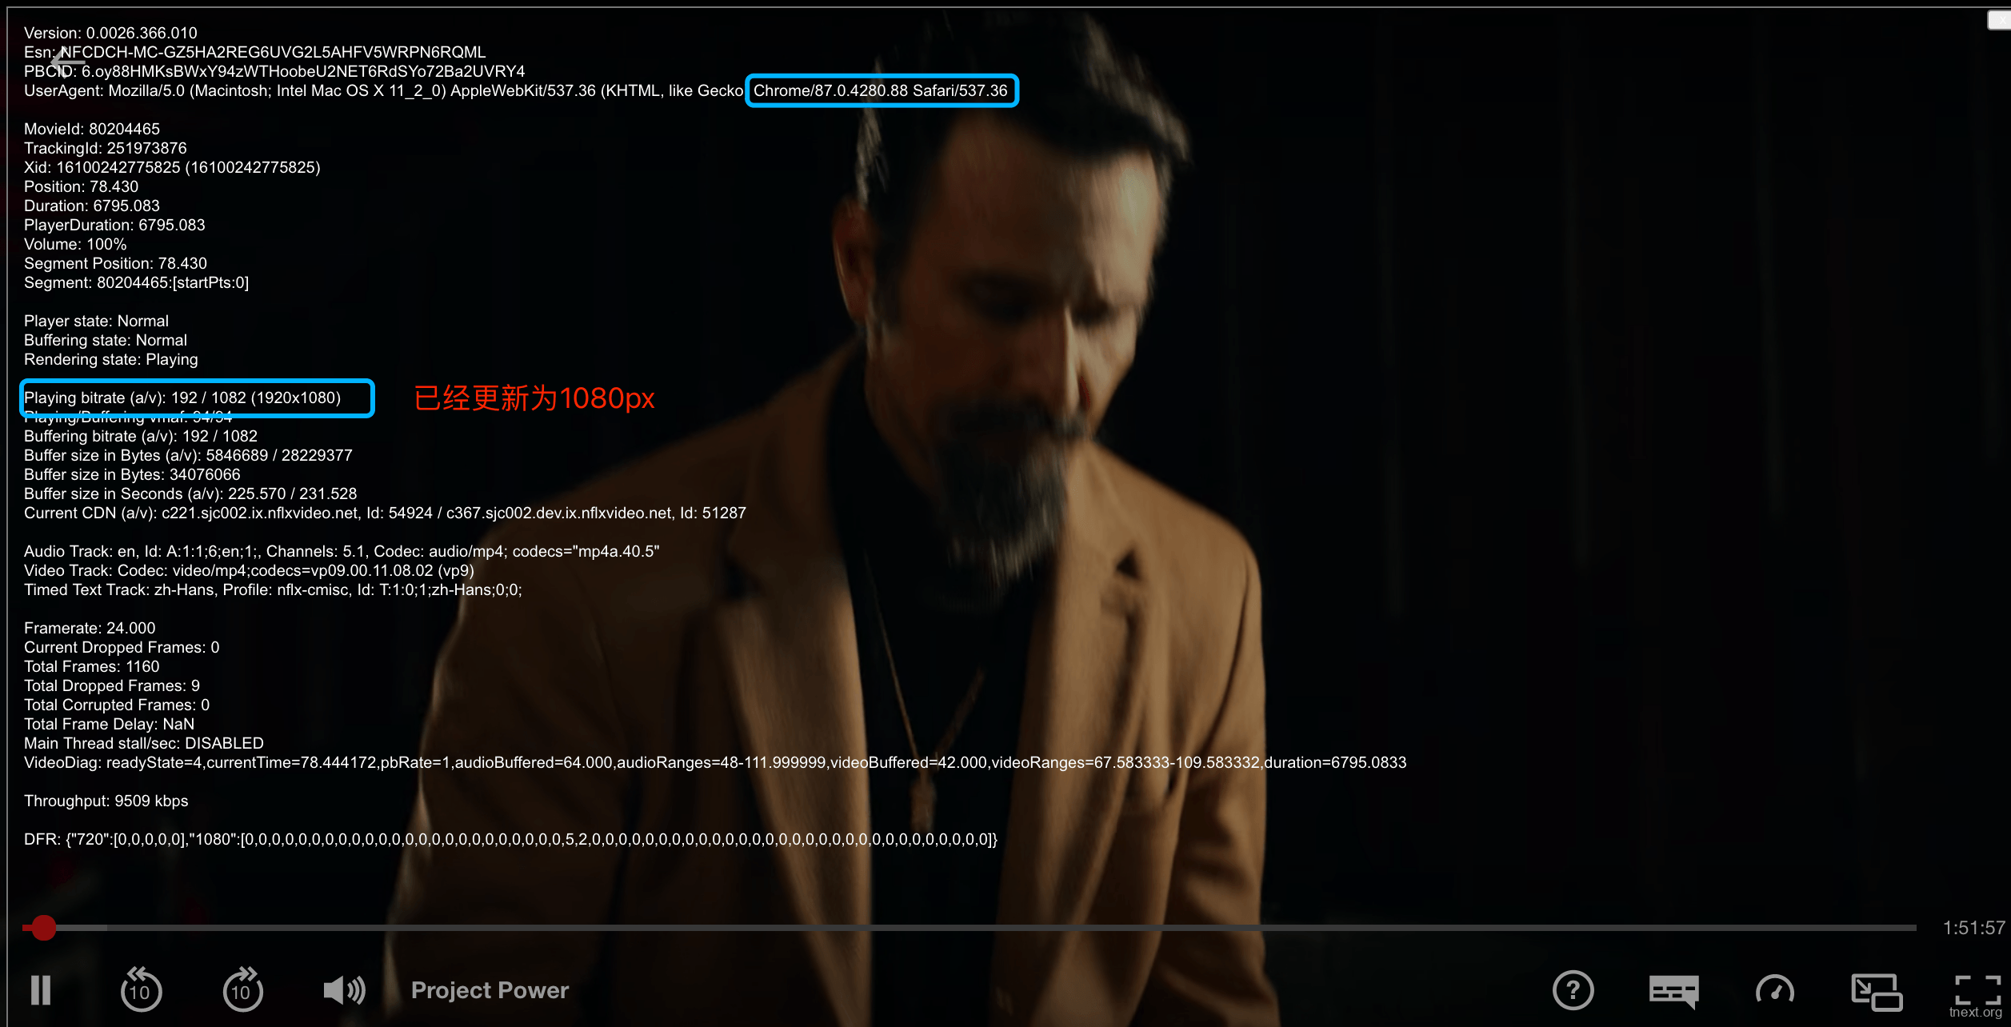Click Segment: 80204465:[startPts:0] line
This screenshot has height=1027, width=2011.
(136, 282)
